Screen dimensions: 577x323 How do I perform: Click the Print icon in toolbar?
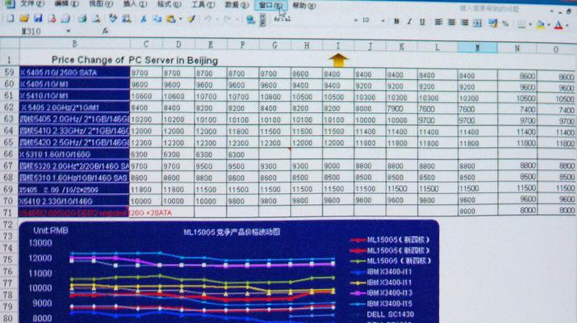point(82,19)
